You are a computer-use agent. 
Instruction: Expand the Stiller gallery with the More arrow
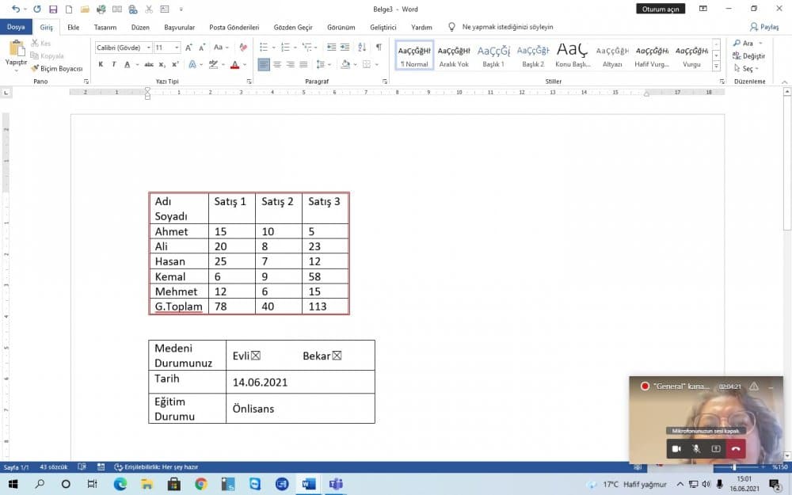(x=716, y=67)
